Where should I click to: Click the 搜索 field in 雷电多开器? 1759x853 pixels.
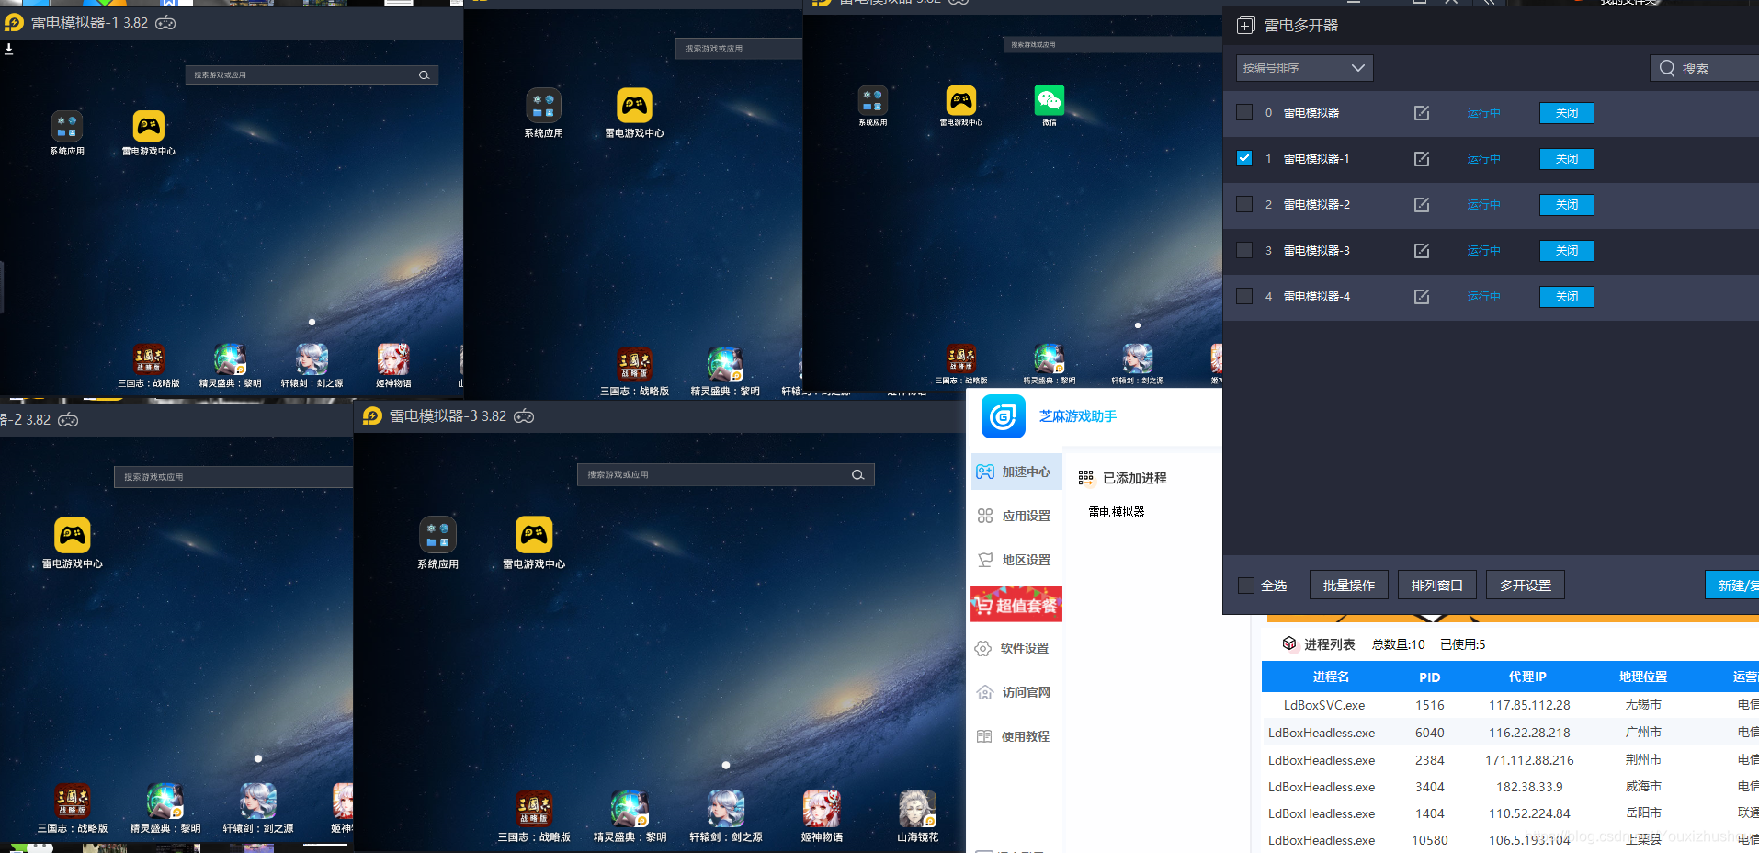(1705, 68)
